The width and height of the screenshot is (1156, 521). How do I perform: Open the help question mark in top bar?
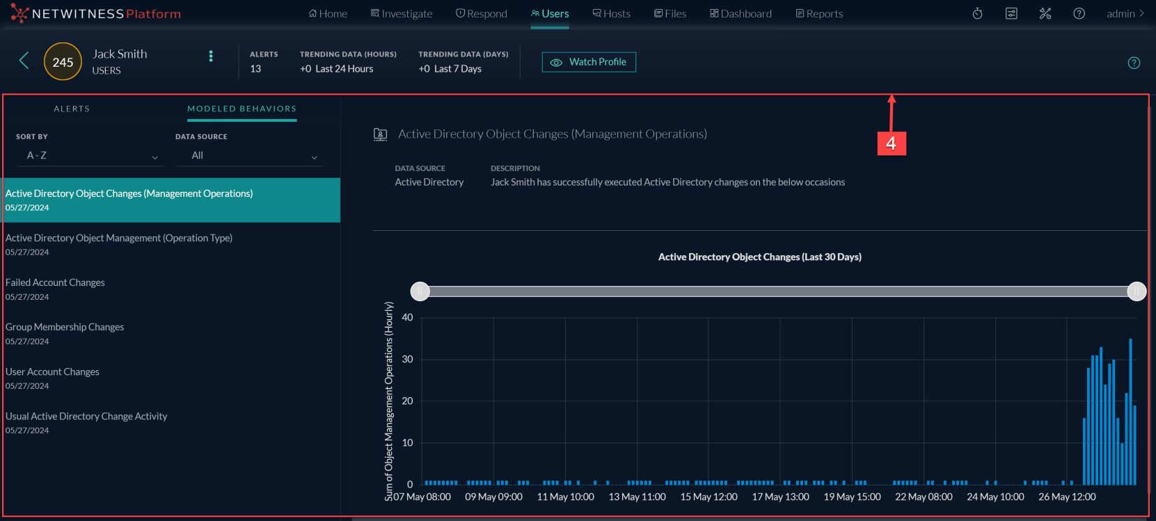coord(1079,14)
